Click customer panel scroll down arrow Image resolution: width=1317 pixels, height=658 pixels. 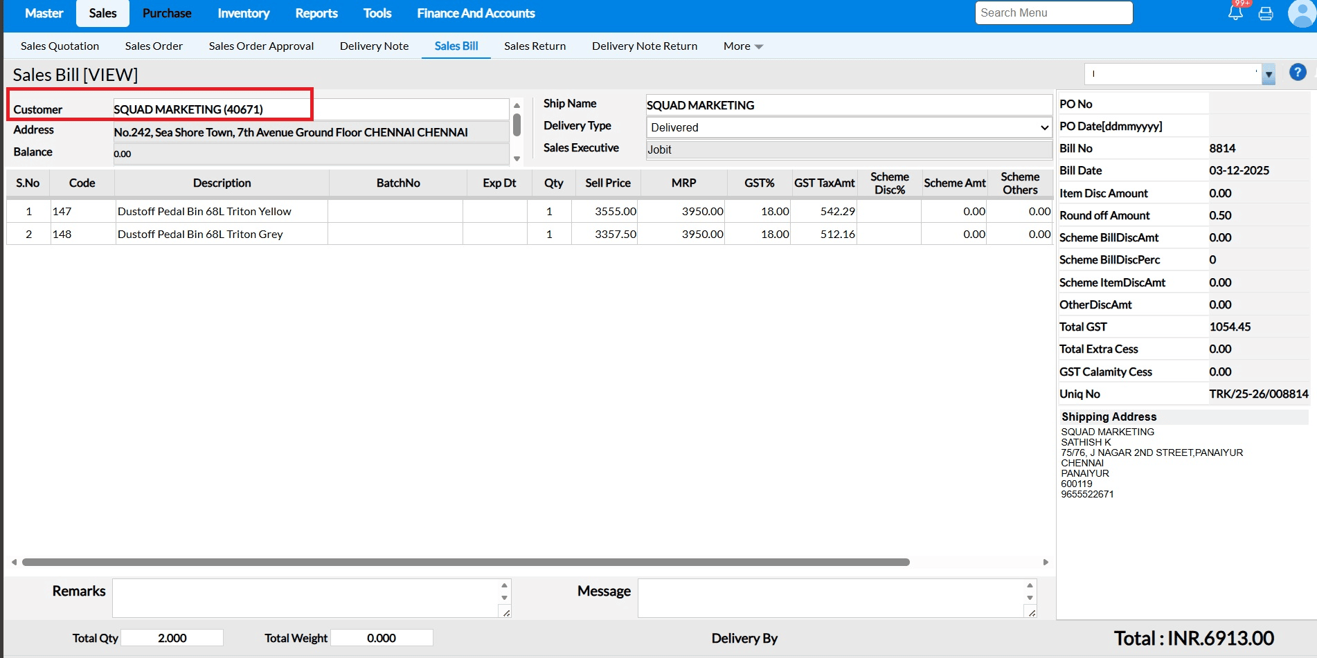(x=517, y=158)
